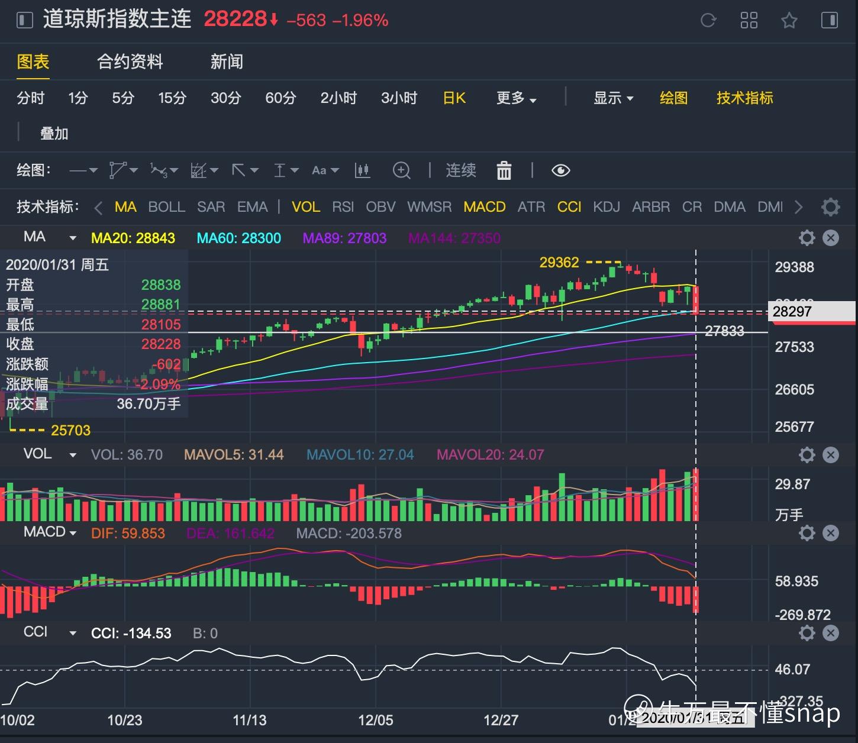Open MACD panel settings gear
The image size is (858, 743).
coord(807,533)
